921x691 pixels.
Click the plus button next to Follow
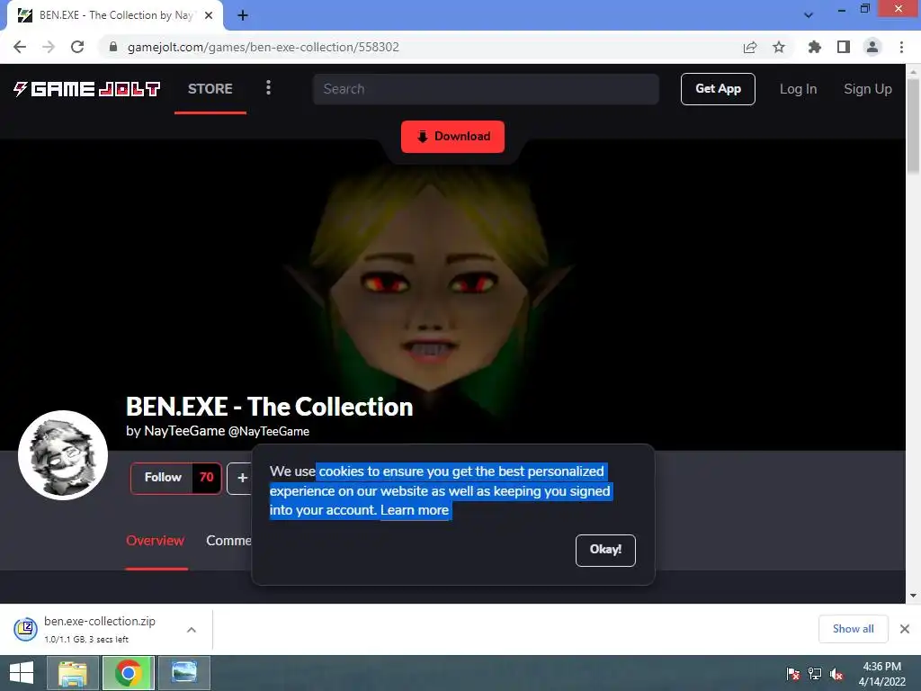240,478
